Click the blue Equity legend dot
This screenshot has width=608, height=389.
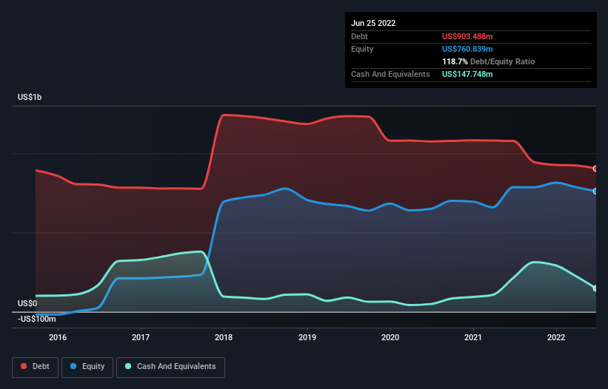[x=73, y=366]
